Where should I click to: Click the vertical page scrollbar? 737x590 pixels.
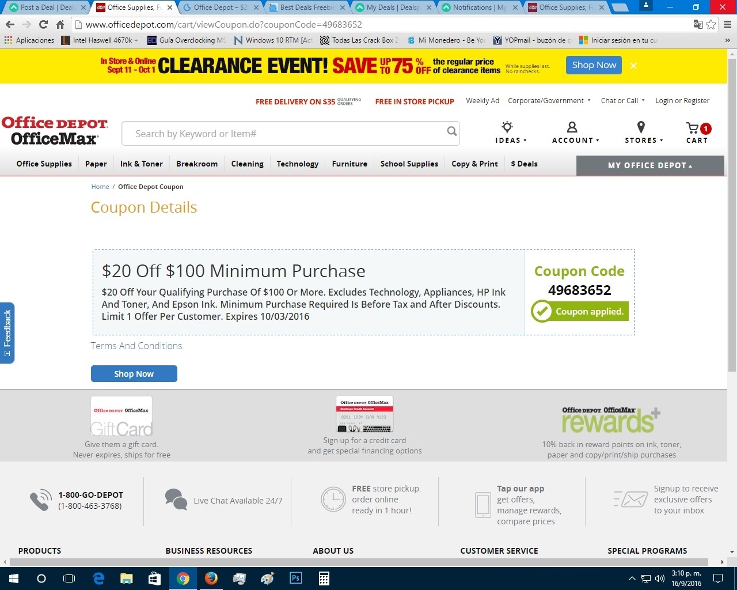coord(732,214)
